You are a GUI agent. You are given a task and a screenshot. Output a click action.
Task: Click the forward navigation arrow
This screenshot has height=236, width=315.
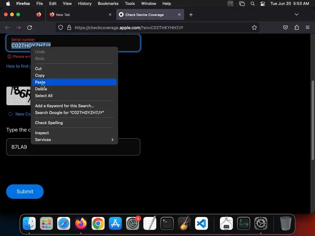[18, 27]
